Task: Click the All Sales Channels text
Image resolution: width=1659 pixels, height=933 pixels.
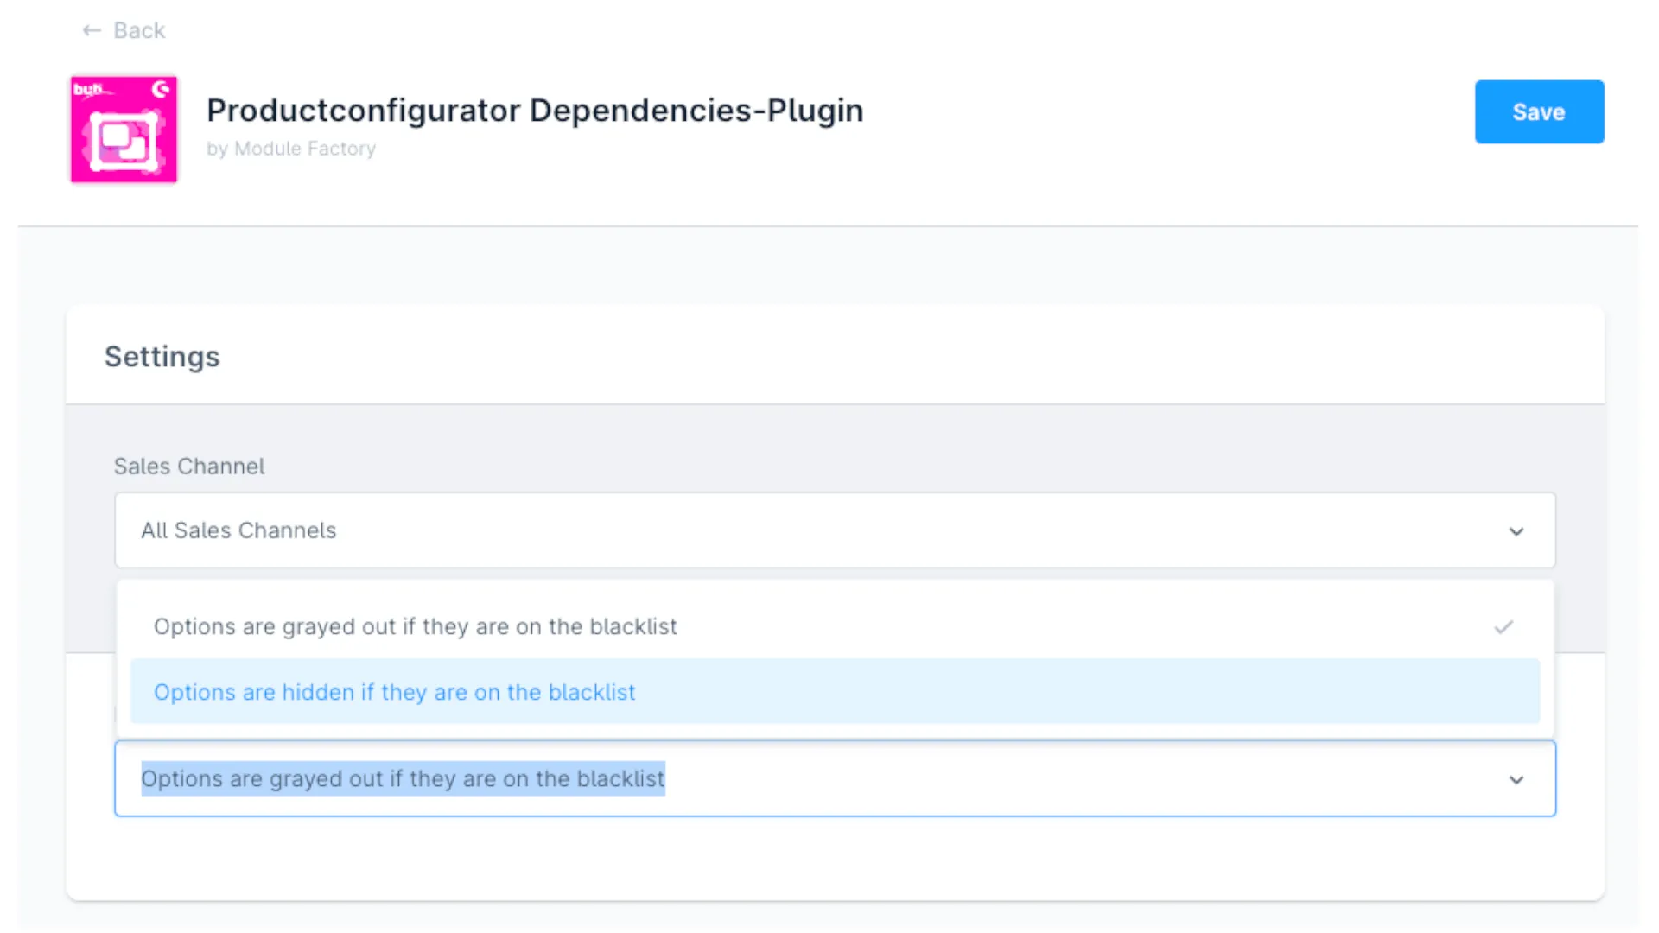Action: pyautogui.click(x=238, y=530)
